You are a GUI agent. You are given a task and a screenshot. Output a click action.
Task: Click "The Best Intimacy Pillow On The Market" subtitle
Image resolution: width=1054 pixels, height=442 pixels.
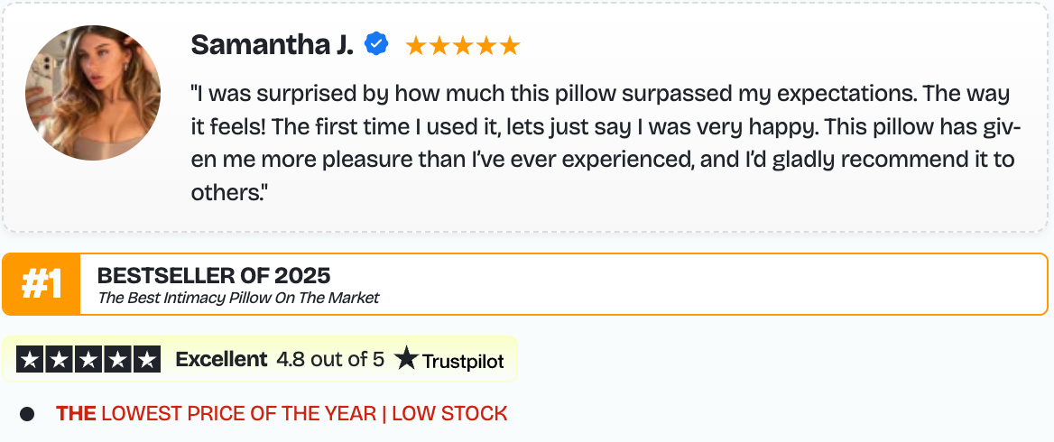tap(238, 298)
